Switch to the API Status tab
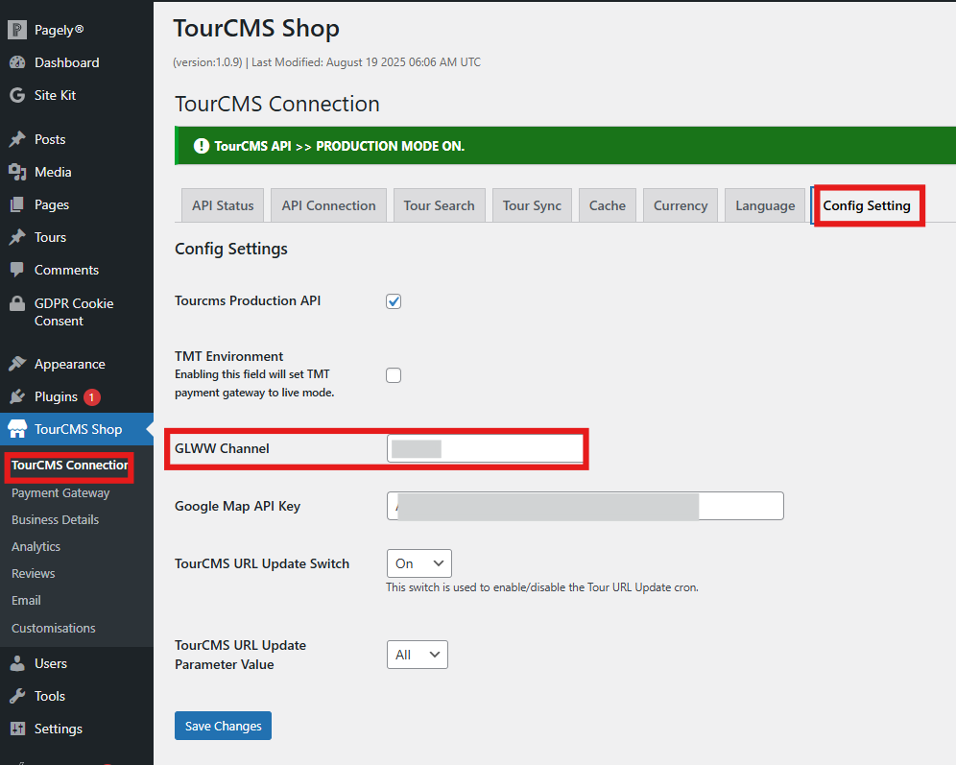 click(223, 205)
